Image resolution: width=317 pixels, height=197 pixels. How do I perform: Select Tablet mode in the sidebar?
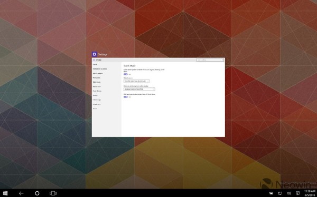(x=97, y=82)
